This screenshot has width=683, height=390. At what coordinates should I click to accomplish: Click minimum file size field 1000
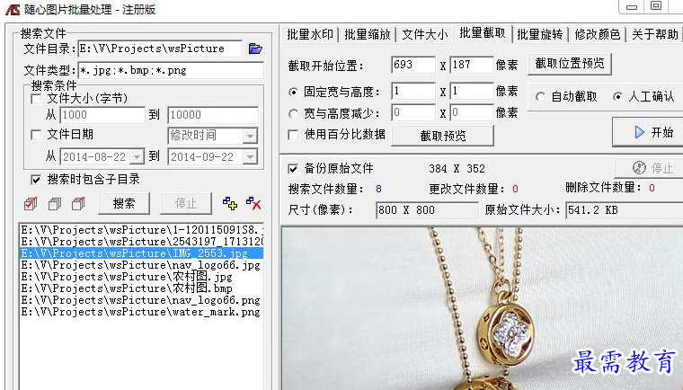tap(102, 115)
